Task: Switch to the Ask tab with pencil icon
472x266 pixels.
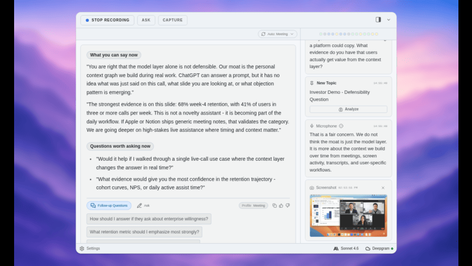Action: tap(143, 205)
